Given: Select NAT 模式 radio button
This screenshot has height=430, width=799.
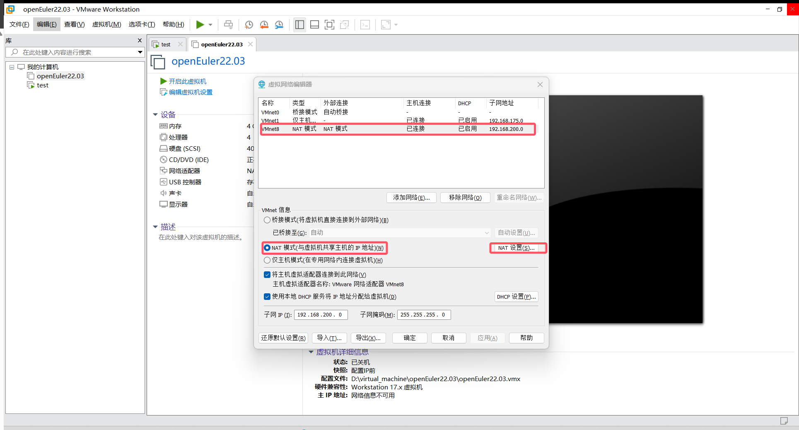Looking at the screenshot, I should (267, 248).
